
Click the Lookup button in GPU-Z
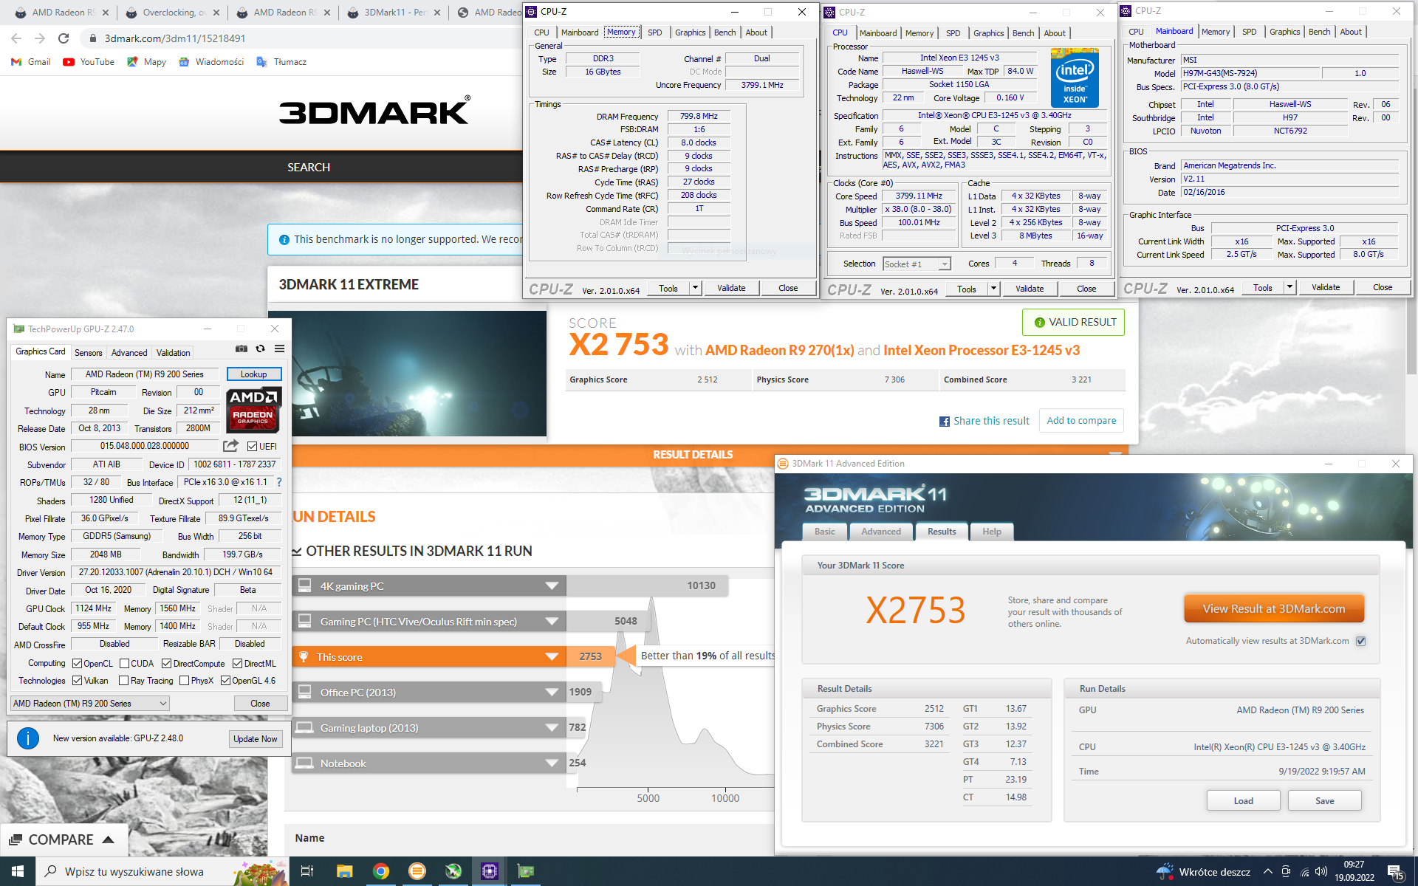tap(253, 374)
